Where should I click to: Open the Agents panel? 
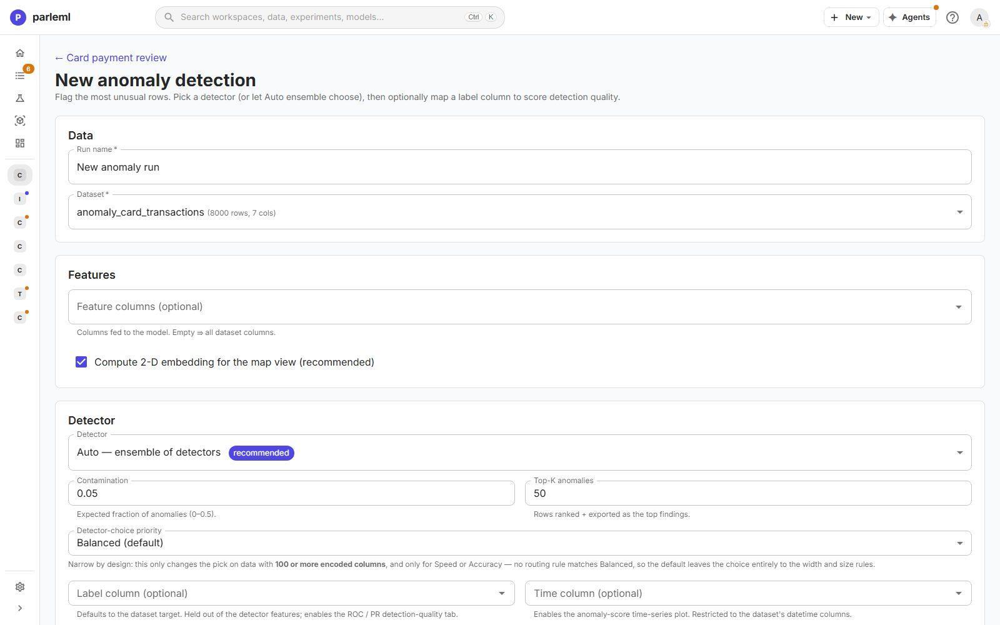909,17
